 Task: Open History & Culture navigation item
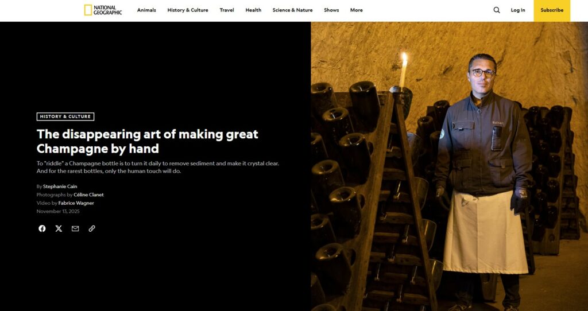pyautogui.click(x=188, y=10)
